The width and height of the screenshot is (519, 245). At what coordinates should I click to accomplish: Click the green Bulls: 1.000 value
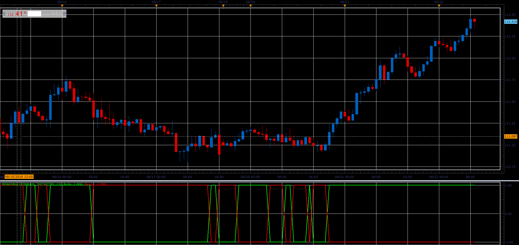(73, 184)
